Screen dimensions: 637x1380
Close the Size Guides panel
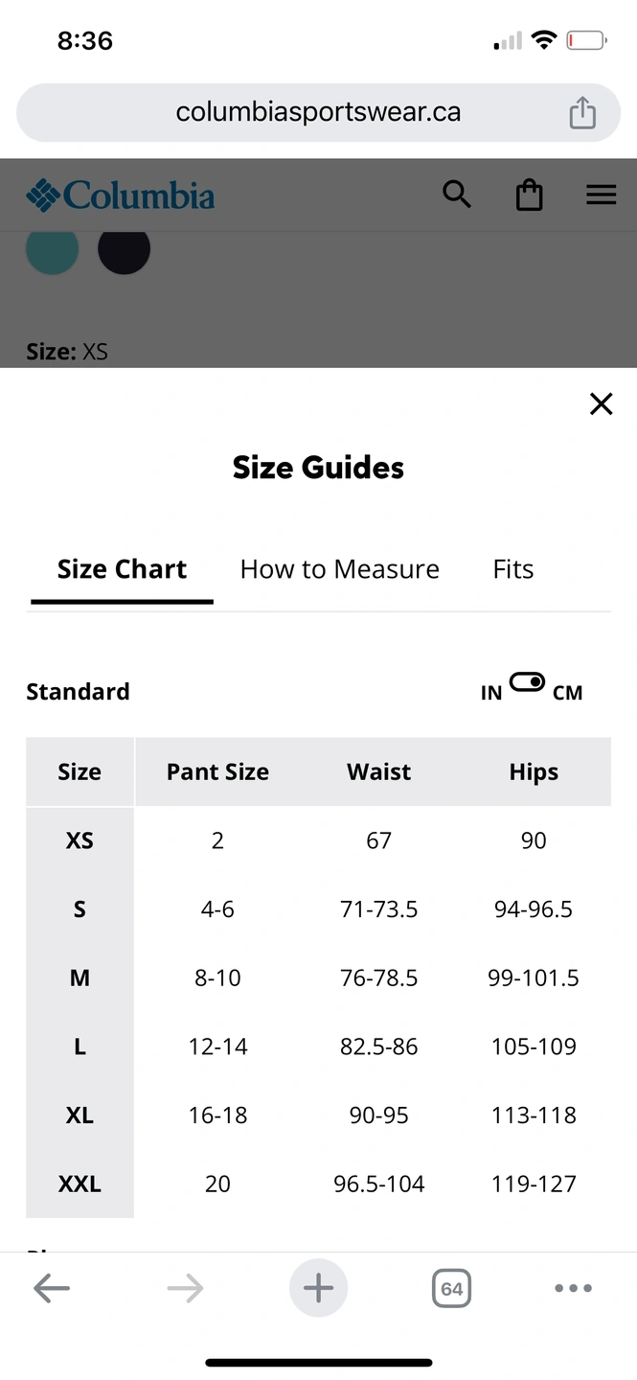pos(601,404)
